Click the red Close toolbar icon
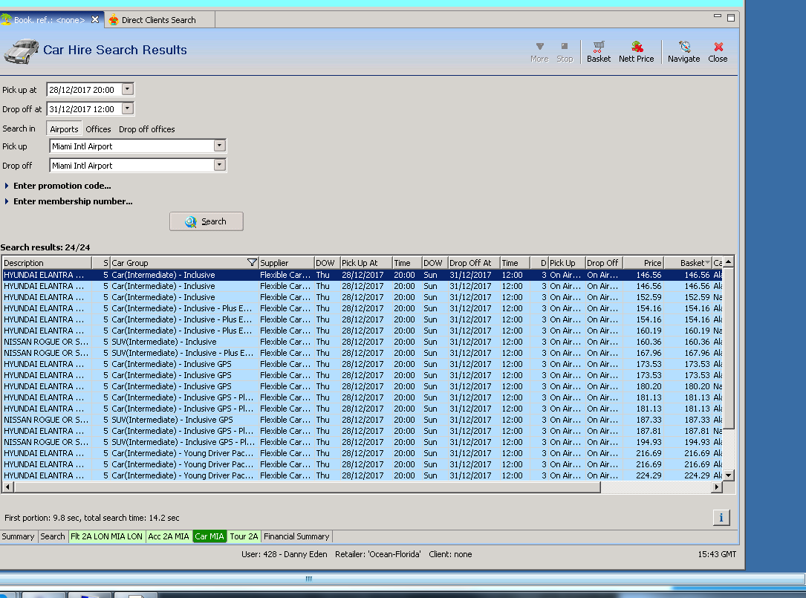 [718, 51]
